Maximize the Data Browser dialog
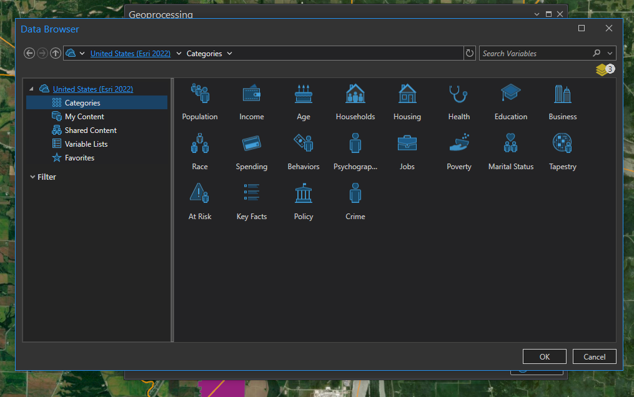The height and width of the screenshot is (397, 634). point(582,28)
